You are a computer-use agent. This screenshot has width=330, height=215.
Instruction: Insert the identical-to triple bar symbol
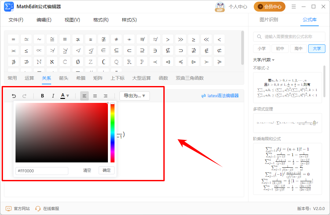tap(65, 39)
